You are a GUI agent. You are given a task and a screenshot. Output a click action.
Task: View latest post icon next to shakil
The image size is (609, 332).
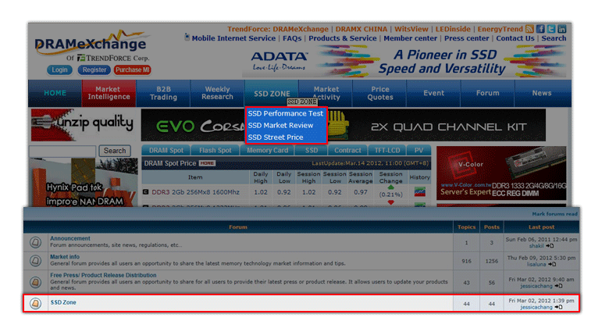550,246
